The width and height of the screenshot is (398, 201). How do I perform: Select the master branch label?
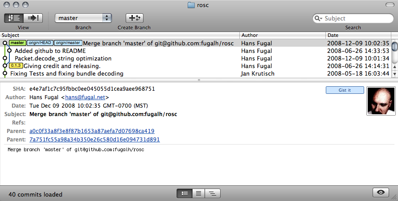[x=17, y=43]
